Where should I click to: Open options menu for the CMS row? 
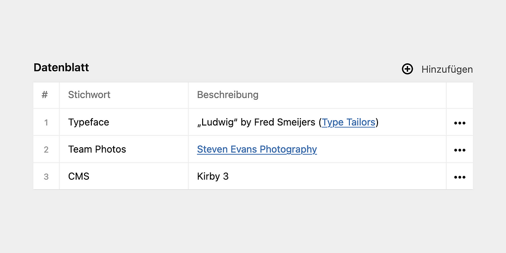pos(460,177)
